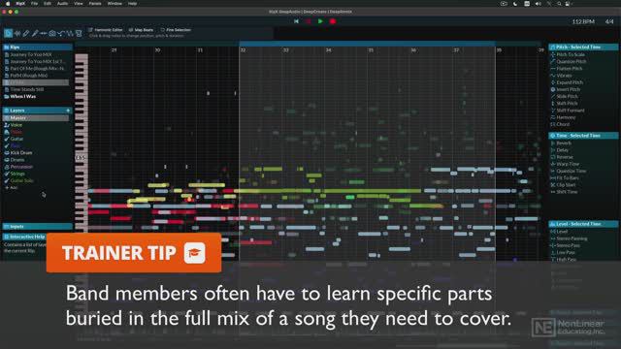Screen dimensions: 621x349
Task: Click the Invert Pitch icon
Action: pos(553,89)
